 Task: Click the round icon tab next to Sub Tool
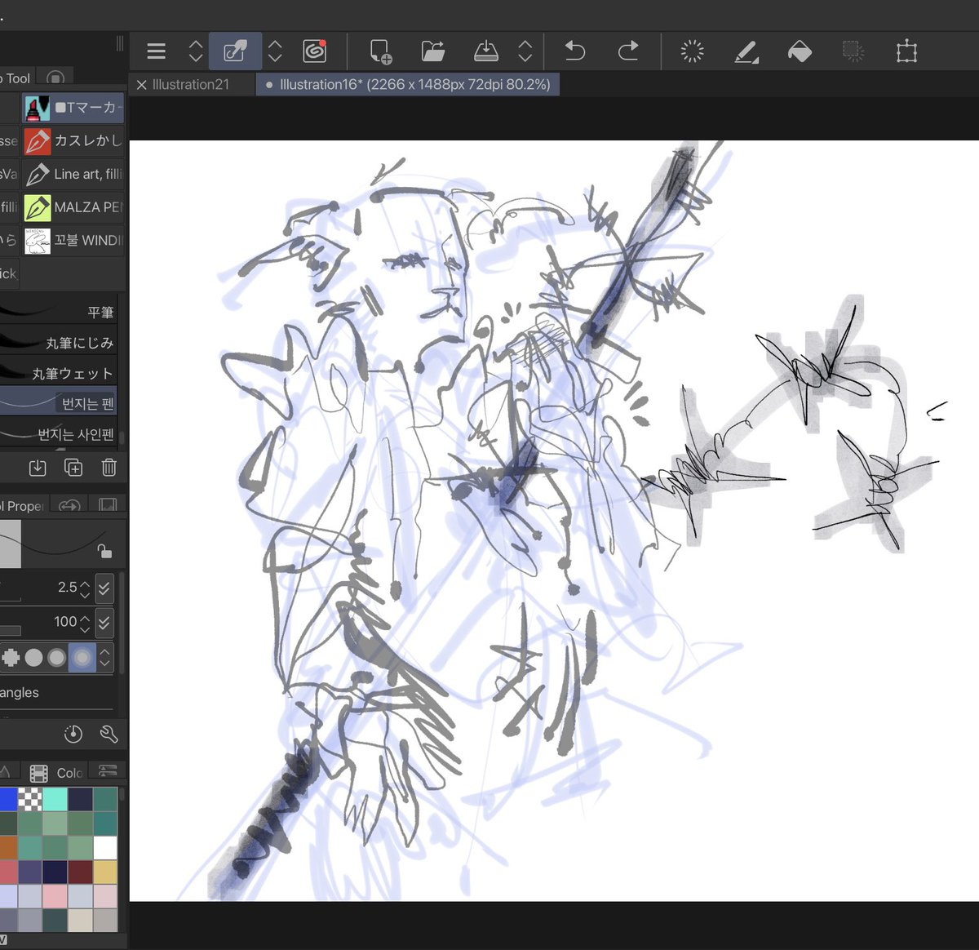(55, 78)
